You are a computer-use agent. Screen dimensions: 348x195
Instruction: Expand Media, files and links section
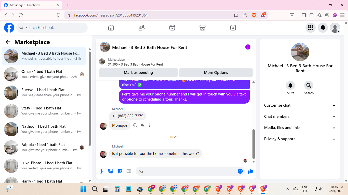pos(300,128)
